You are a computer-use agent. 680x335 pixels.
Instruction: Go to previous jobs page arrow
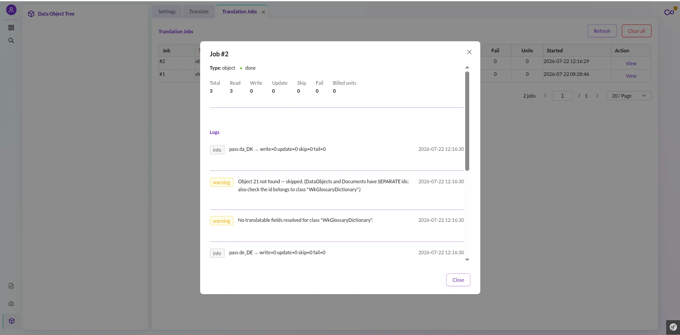545,96
